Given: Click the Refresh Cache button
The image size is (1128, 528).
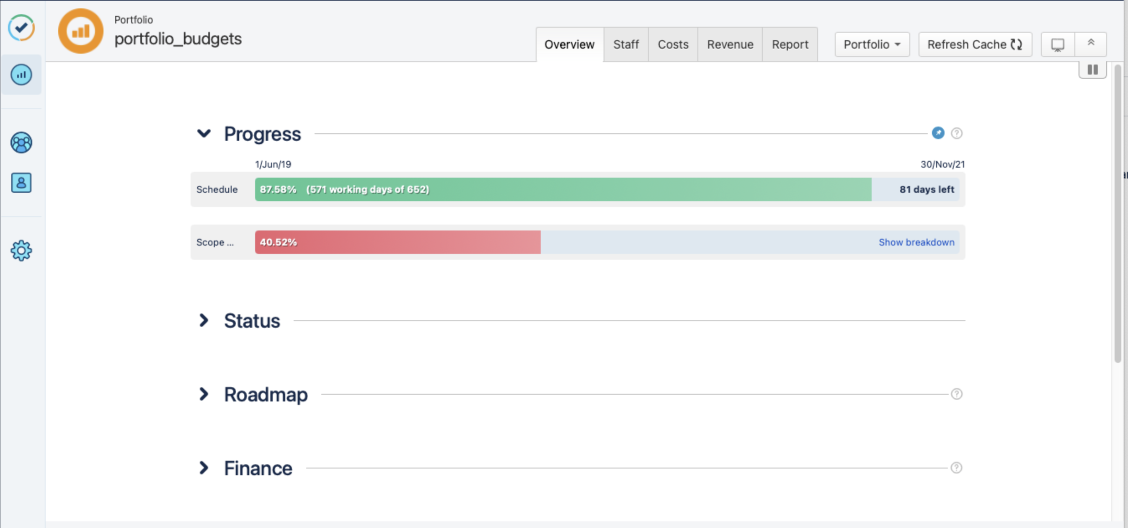Looking at the screenshot, I should 975,44.
